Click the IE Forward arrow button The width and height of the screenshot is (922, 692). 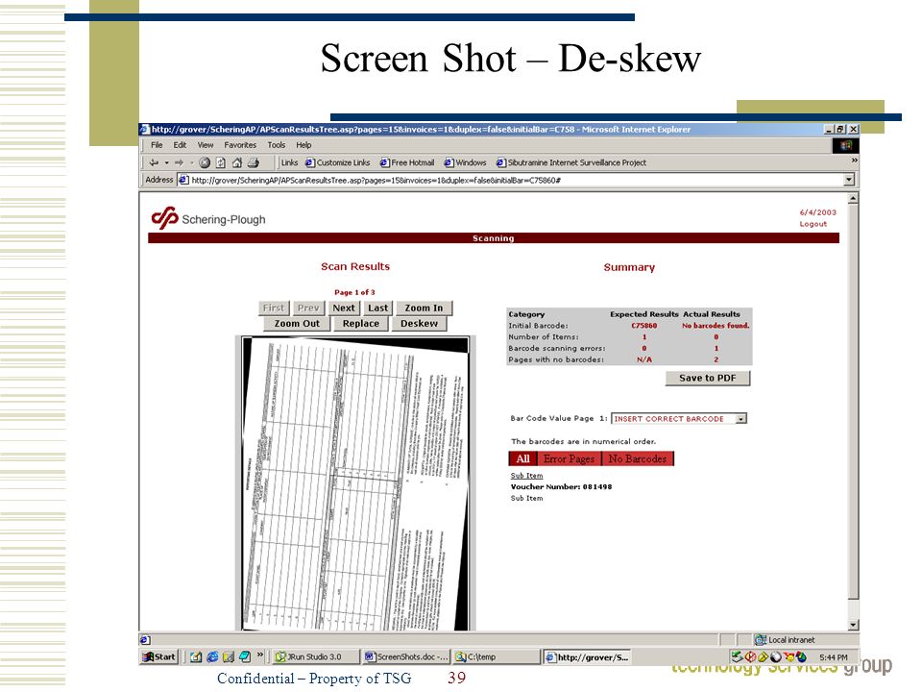click(180, 163)
